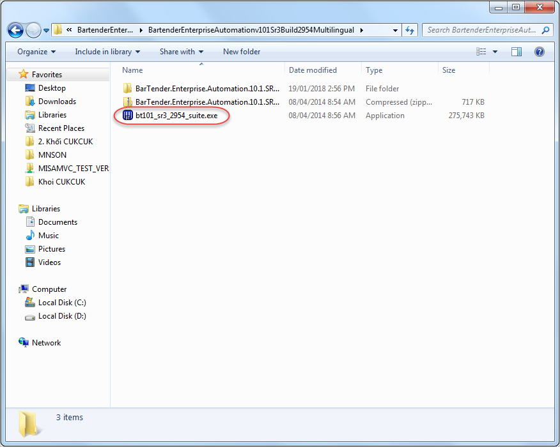Go back with the Back arrow button
This screenshot has height=447, width=560.
click(x=15, y=30)
